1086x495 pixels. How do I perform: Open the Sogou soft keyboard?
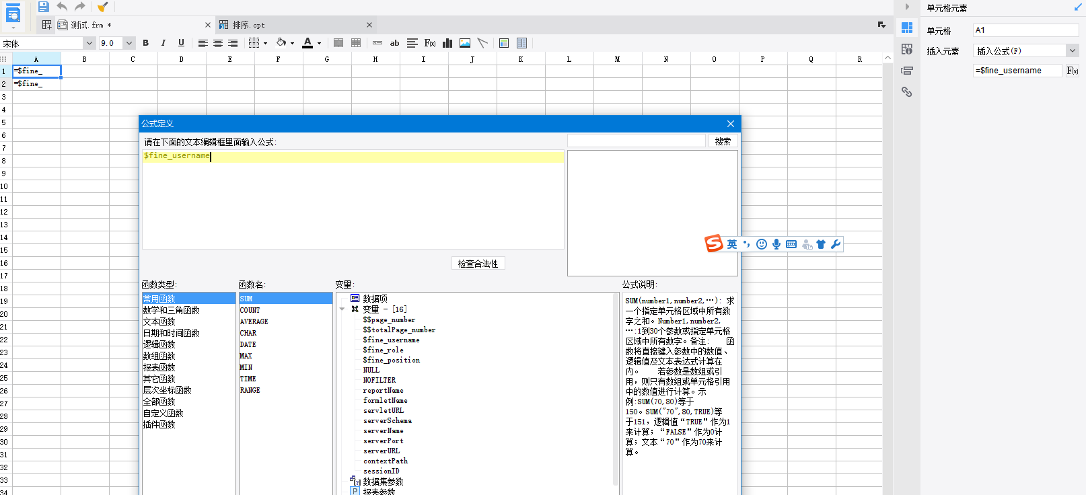pos(791,244)
